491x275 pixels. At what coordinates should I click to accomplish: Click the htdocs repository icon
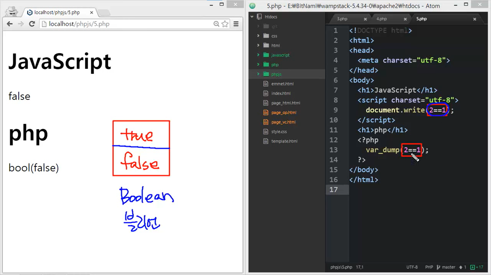coord(259,17)
